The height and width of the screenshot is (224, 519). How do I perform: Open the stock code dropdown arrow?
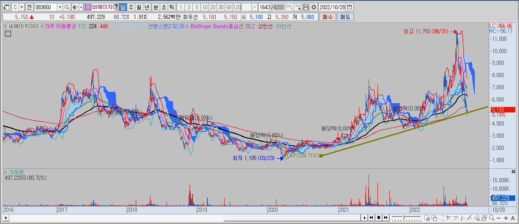[59, 7]
